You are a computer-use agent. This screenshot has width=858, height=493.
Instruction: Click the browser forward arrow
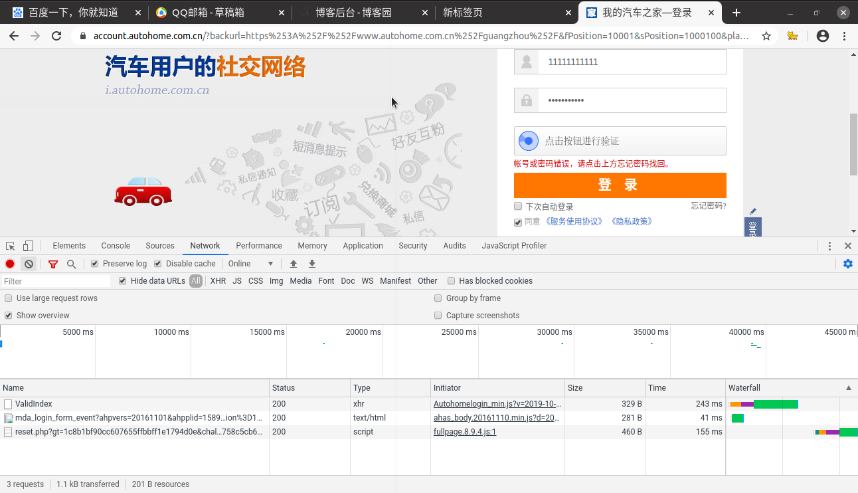35,37
